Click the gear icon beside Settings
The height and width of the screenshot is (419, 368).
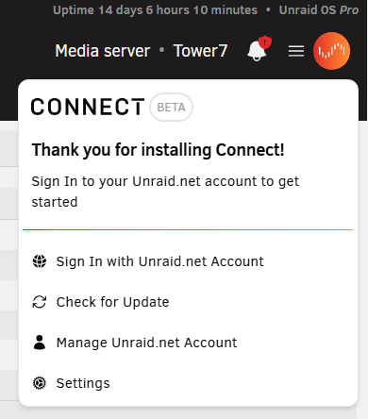coord(40,383)
